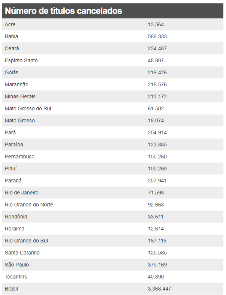
Task: Click the Espírito Santo row
Action: click(112, 60)
